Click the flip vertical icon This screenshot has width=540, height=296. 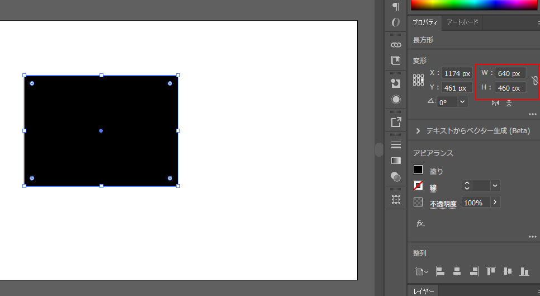point(509,103)
